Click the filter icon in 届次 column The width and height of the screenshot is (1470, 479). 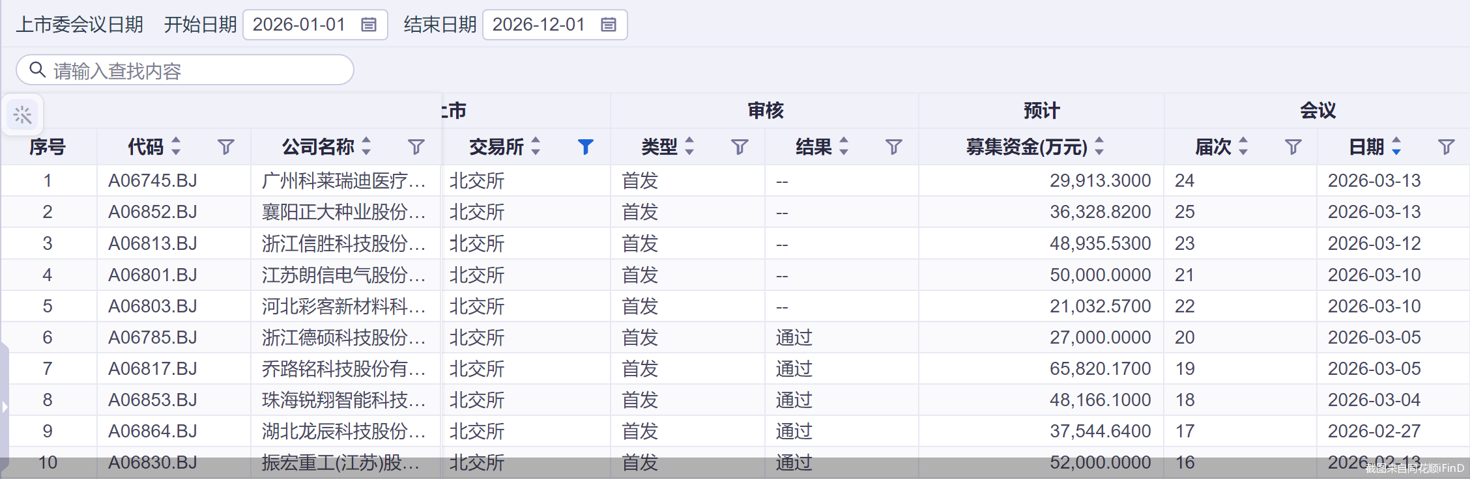coord(1293,147)
